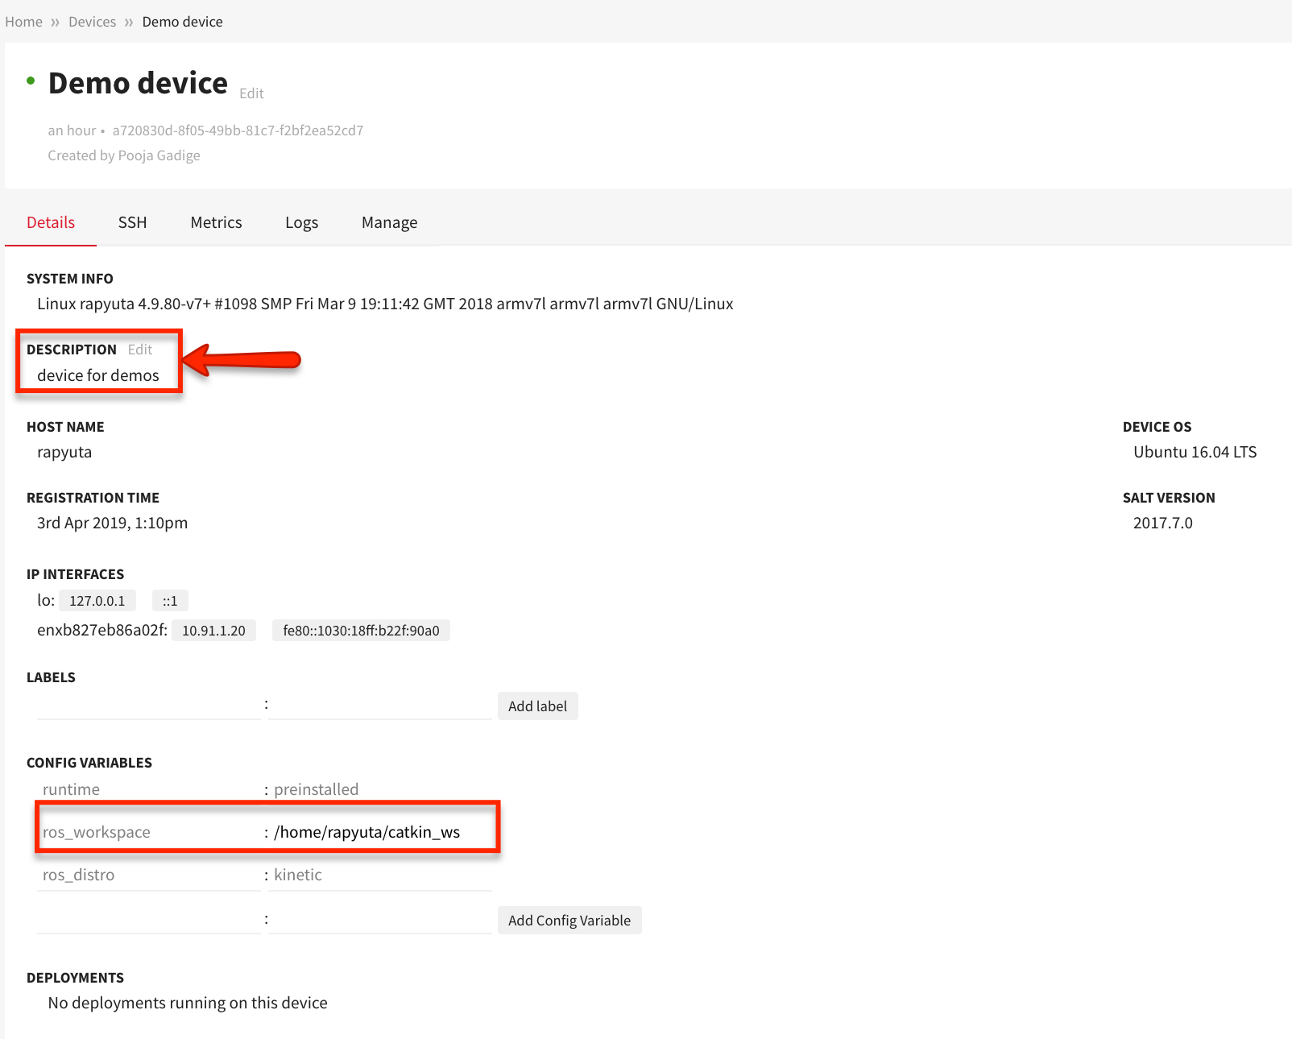
Task: Edit the device description
Action: pos(140,350)
